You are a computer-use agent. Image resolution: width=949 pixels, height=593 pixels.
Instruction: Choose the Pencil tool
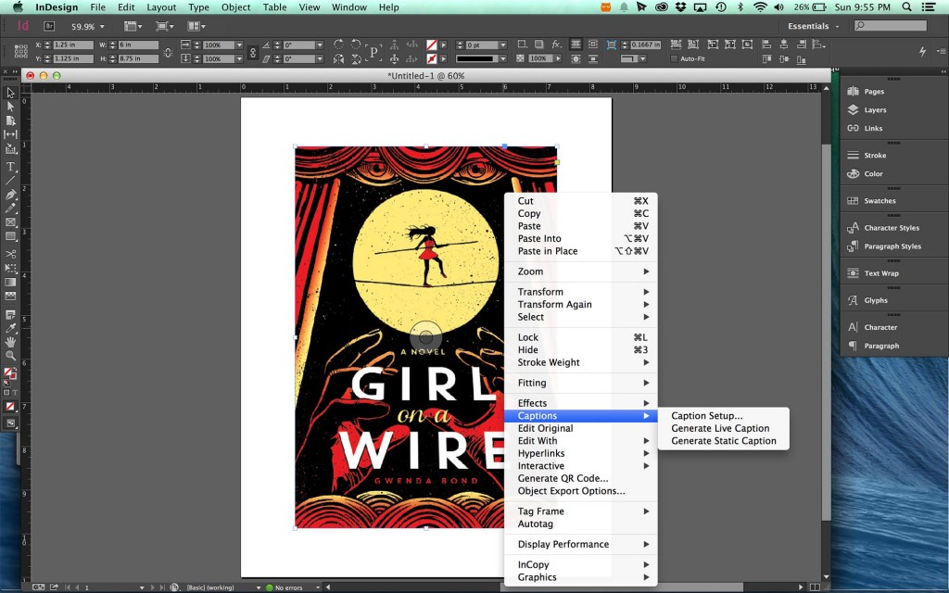(x=10, y=208)
